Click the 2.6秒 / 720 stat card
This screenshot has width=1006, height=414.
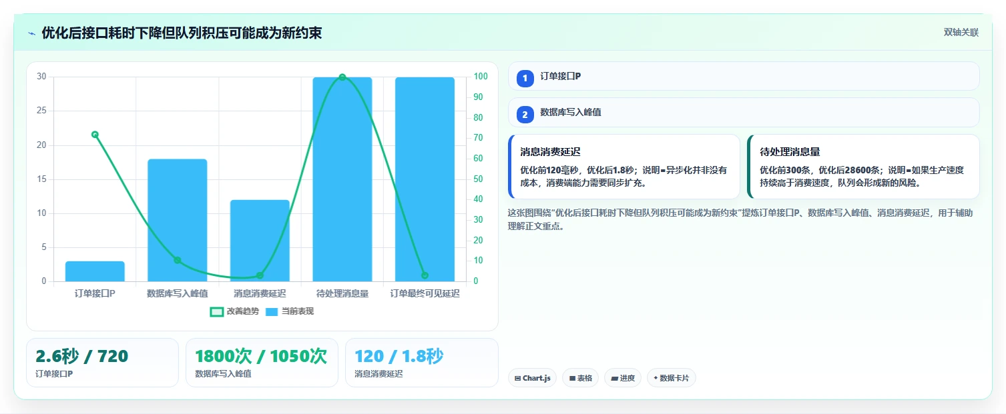[x=102, y=363]
